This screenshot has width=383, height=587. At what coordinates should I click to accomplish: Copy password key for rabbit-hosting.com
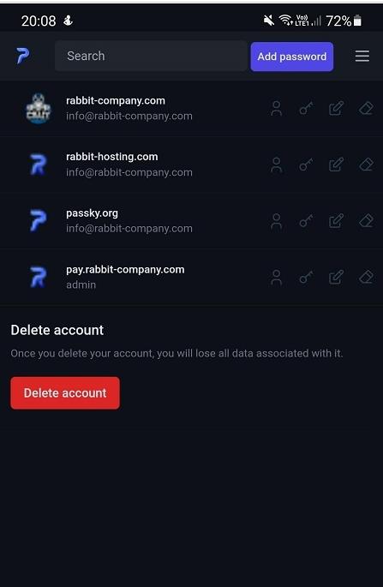click(306, 165)
